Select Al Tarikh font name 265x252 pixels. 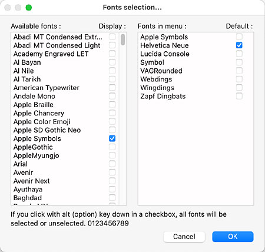pyautogui.click(x=27, y=79)
